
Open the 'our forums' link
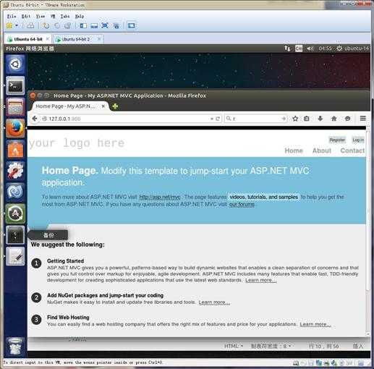tap(242, 205)
